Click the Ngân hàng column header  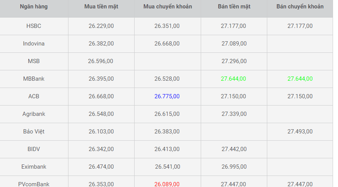[34, 7]
